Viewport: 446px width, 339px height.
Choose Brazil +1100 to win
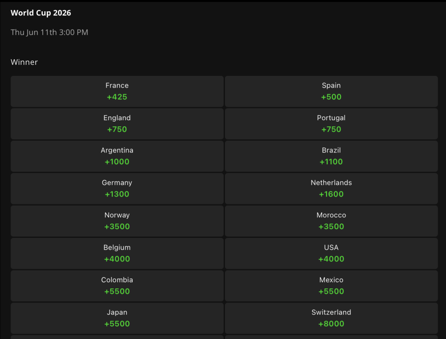click(331, 156)
